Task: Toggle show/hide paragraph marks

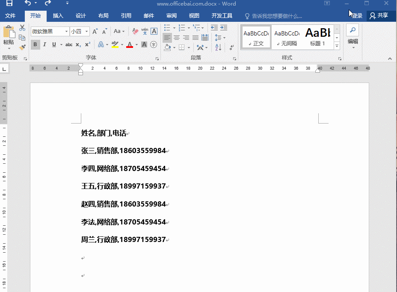Action: 232,47
